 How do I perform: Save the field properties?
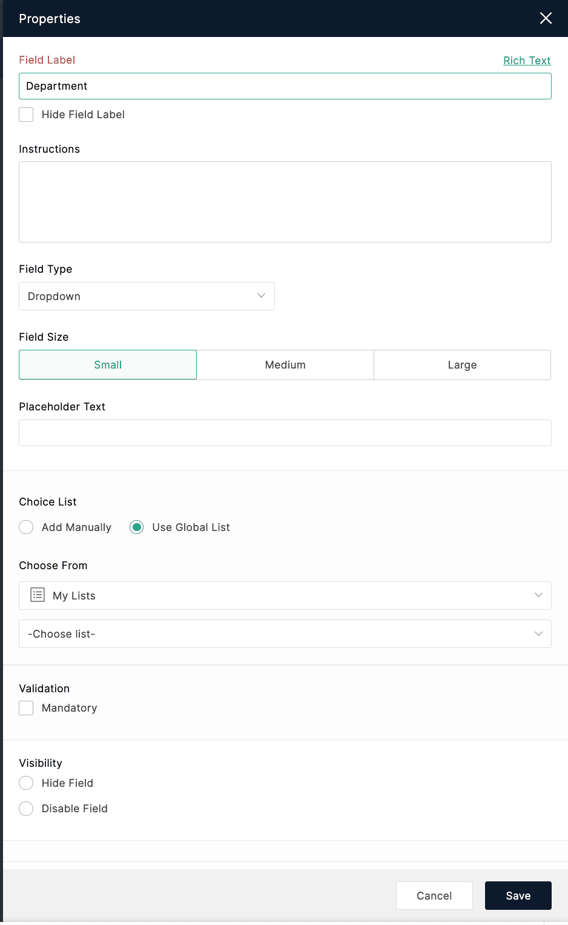(518, 895)
